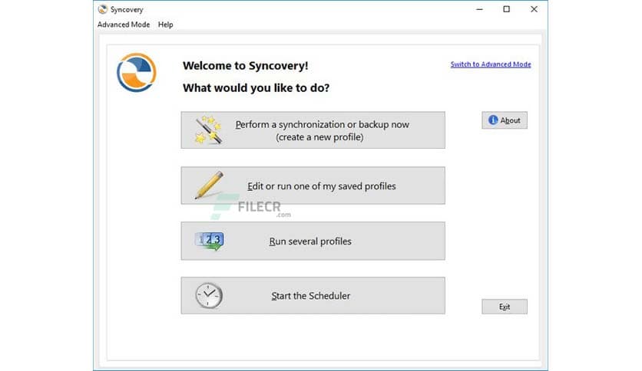The image size is (642, 371).
Task: Open the Help menu
Action: click(x=165, y=25)
